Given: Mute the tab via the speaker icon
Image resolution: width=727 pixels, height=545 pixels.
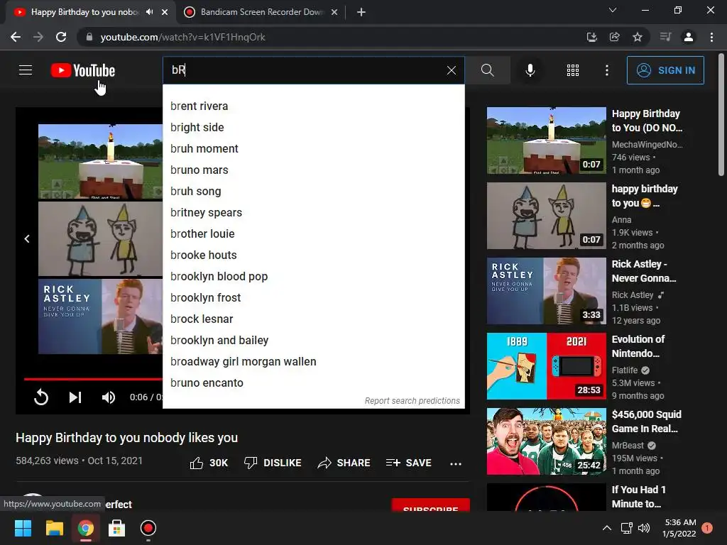Looking at the screenshot, I should coord(149,12).
